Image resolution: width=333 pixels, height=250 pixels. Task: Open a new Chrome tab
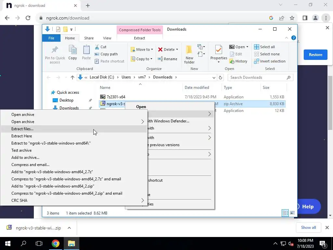[x=88, y=6]
